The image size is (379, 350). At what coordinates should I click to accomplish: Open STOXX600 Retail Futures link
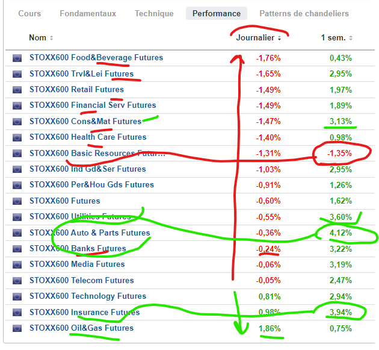(76, 90)
